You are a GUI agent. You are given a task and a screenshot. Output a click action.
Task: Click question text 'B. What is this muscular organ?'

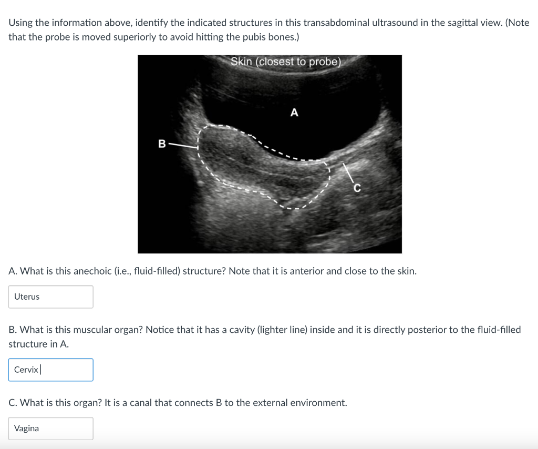pyautogui.click(x=76, y=330)
